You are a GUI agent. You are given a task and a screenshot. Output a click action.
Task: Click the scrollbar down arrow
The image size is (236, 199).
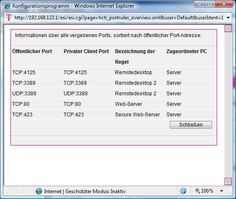click(228, 182)
